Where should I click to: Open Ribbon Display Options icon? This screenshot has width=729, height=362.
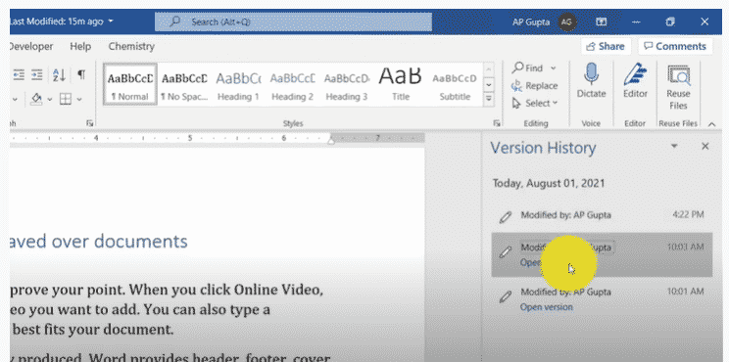pyautogui.click(x=602, y=22)
